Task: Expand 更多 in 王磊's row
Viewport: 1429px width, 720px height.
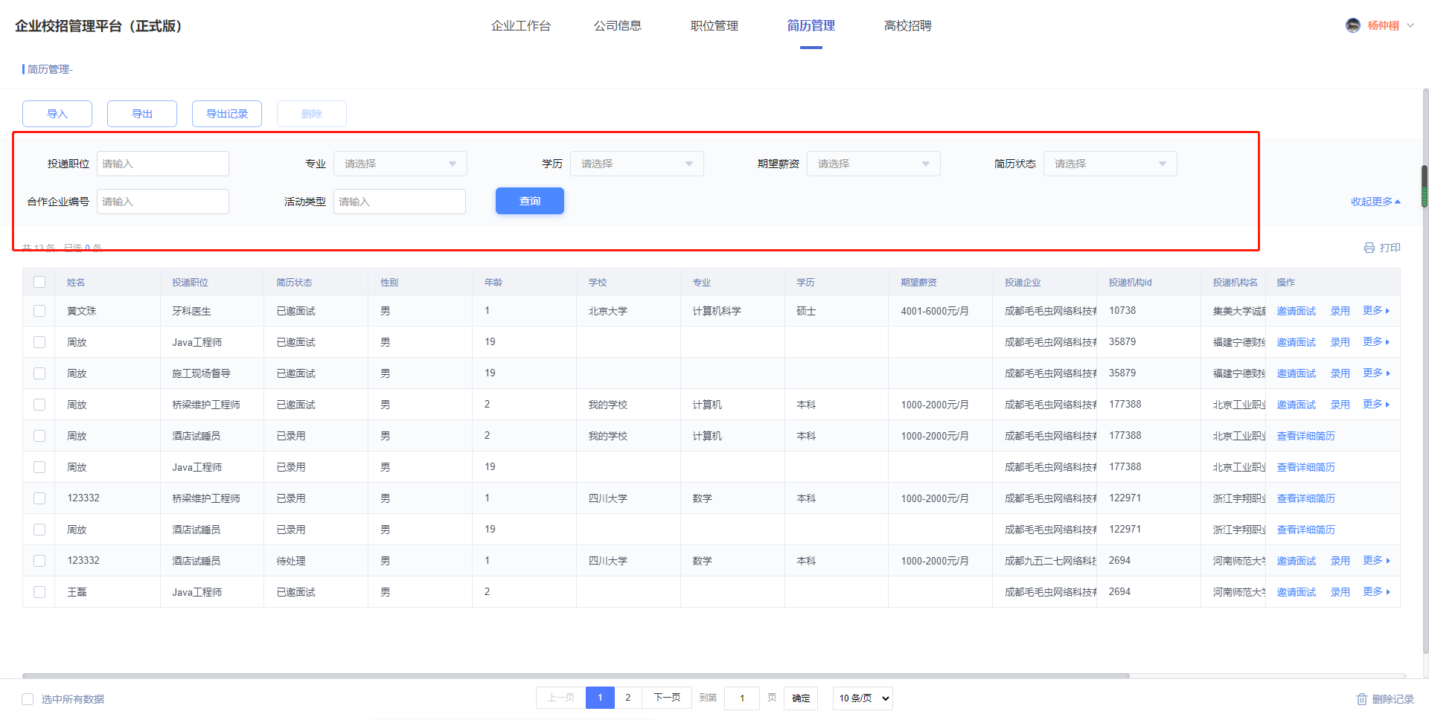Action: [x=1375, y=592]
